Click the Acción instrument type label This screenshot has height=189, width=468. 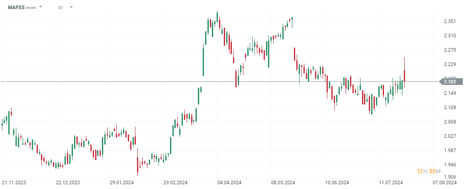[31, 8]
